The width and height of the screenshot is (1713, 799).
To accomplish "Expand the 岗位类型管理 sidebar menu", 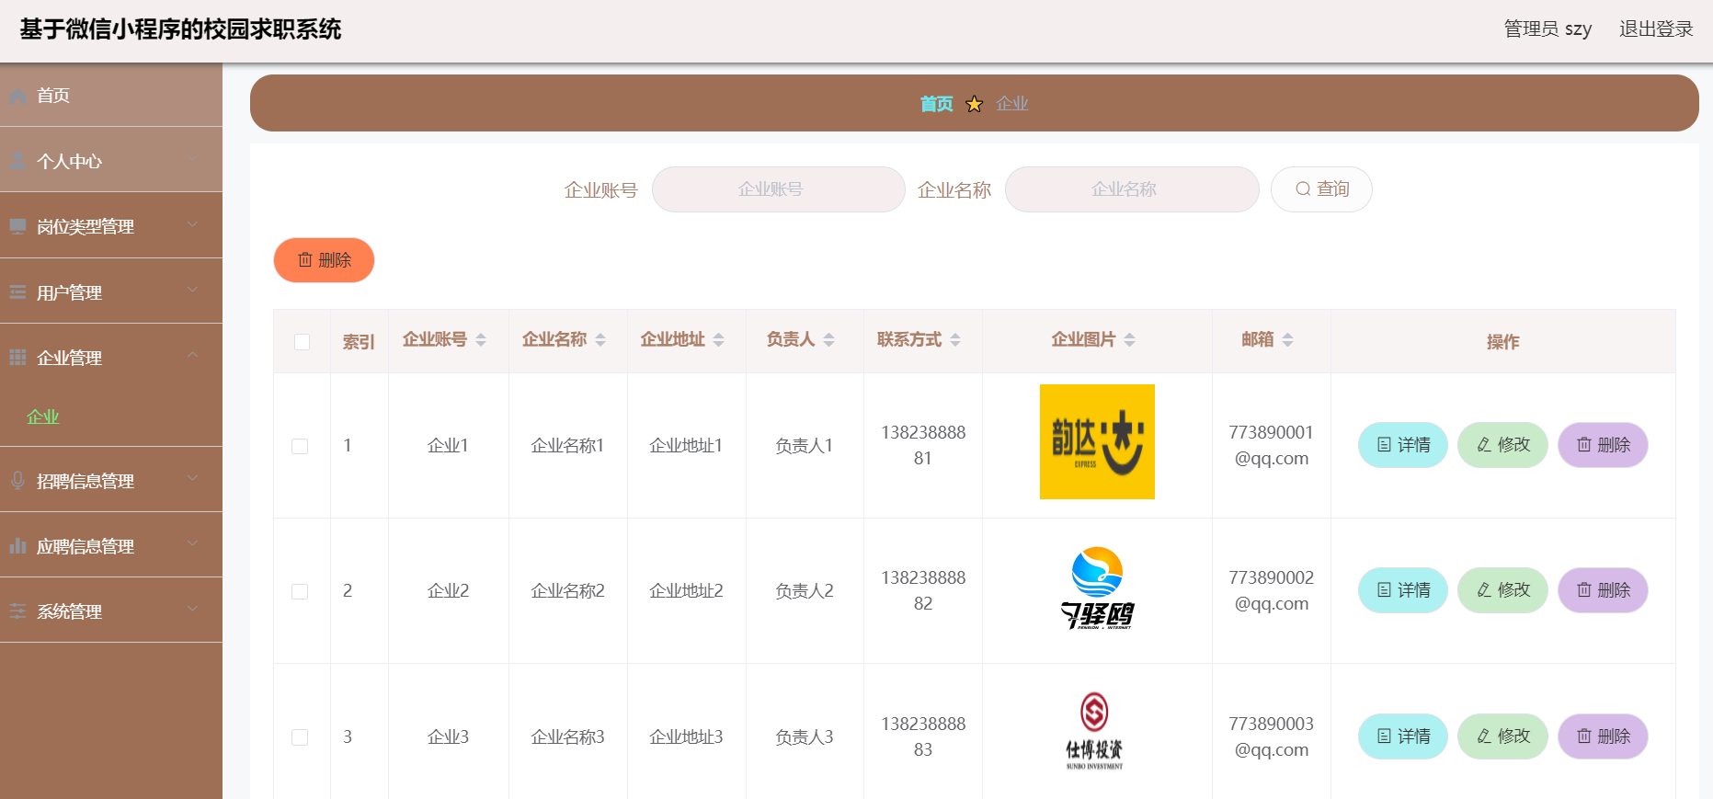I will point(110,226).
